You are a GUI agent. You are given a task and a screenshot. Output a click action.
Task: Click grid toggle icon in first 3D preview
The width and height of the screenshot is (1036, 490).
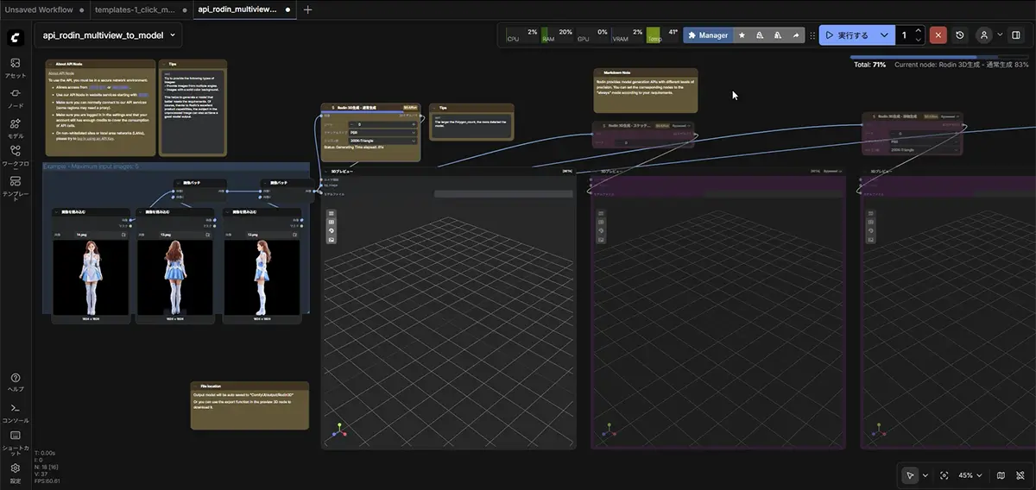point(332,222)
